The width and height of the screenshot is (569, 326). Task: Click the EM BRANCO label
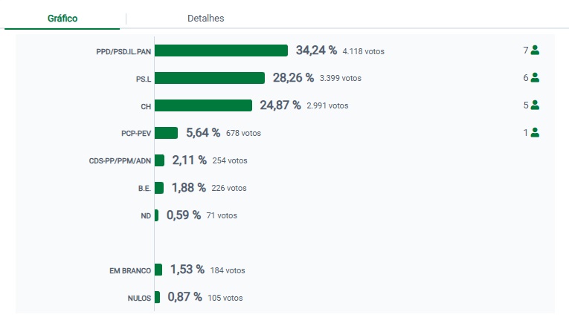tap(130, 271)
